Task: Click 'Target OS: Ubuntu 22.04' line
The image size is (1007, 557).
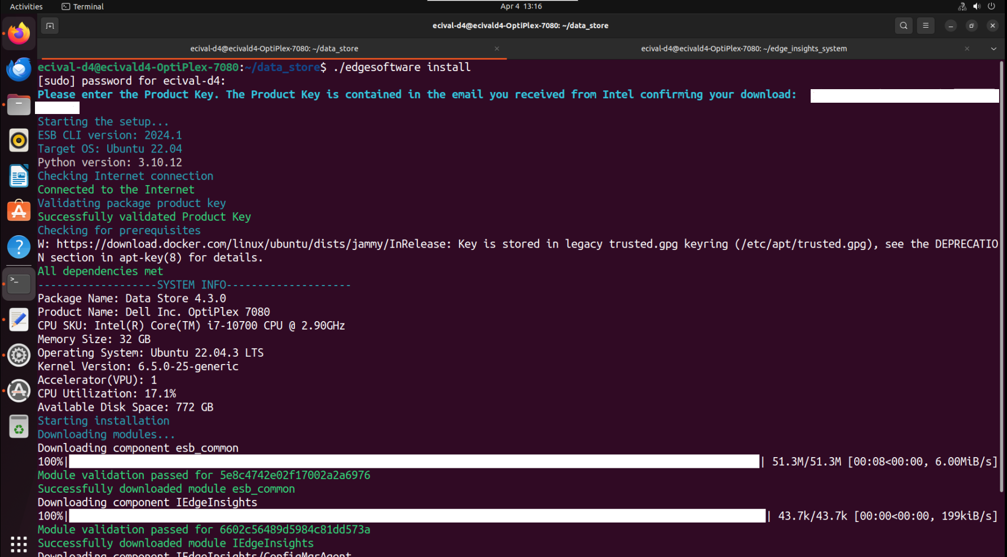Action: coord(110,148)
